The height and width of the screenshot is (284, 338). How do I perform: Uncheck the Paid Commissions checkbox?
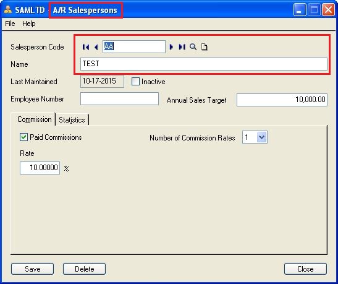[x=23, y=137]
